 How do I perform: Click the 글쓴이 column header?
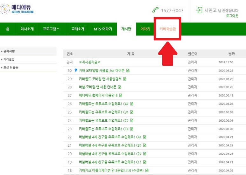click(193, 54)
